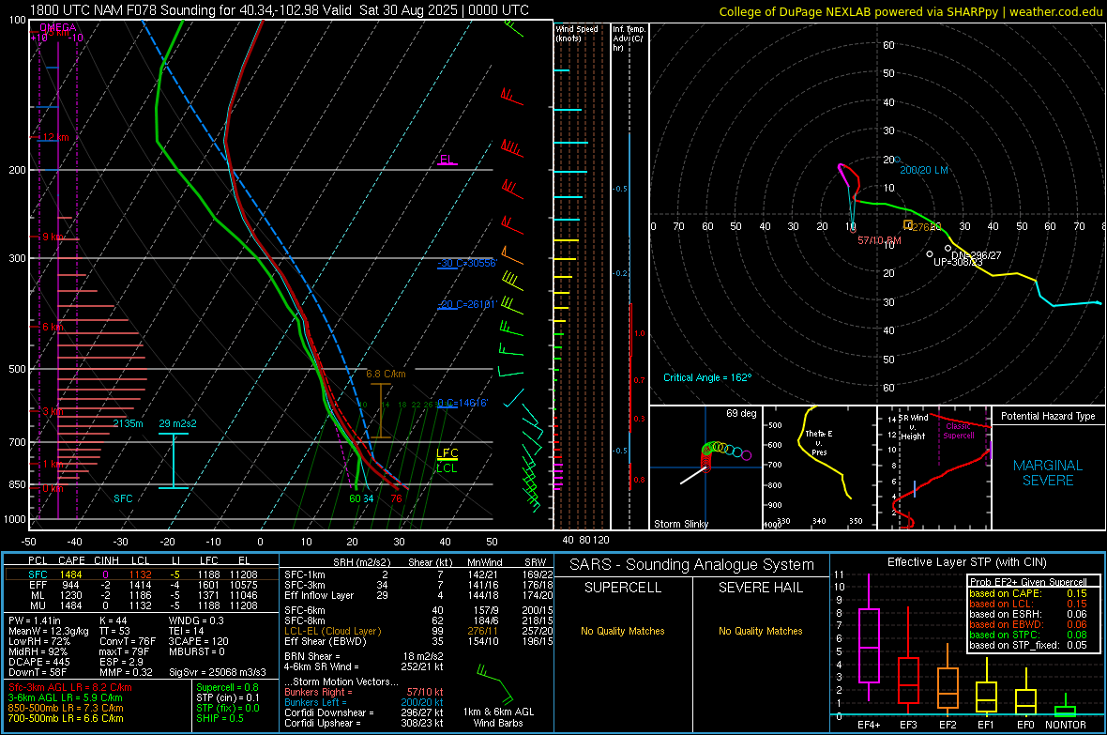This screenshot has width=1107, height=735.
Task: Click the 'Theta-E v. Pres' plot label
Action: 819,442
